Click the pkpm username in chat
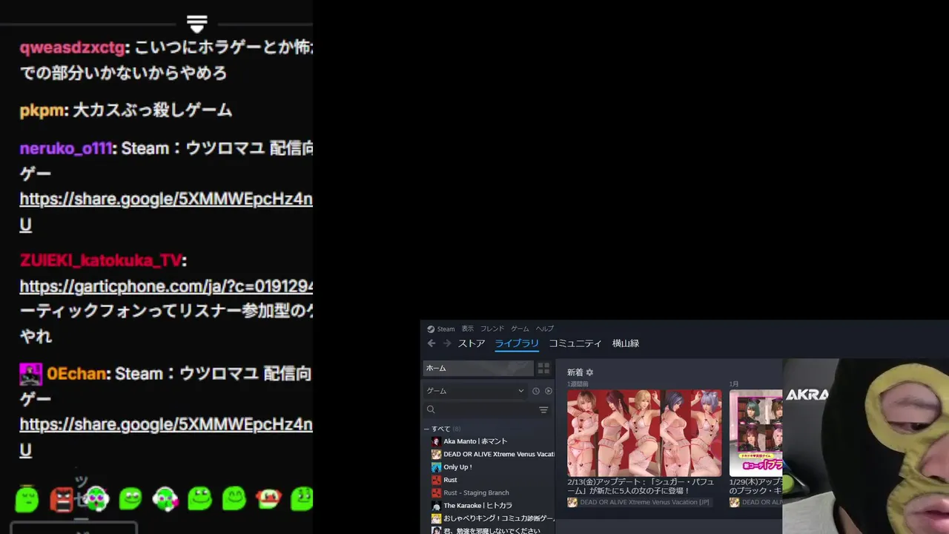The height and width of the screenshot is (534, 949). click(42, 111)
